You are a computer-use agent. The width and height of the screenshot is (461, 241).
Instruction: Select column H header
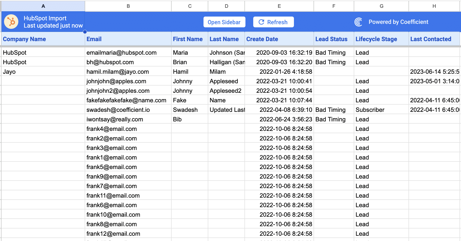(x=434, y=6)
